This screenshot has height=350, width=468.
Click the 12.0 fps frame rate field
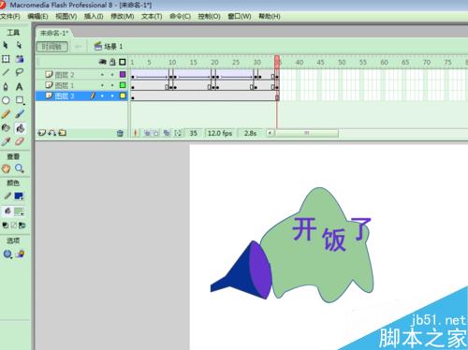click(220, 133)
